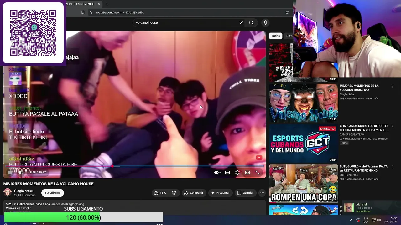The image size is (401, 225).
Task: Open ROMPEN UNA COPA thumbnail
Action: point(304,183)
